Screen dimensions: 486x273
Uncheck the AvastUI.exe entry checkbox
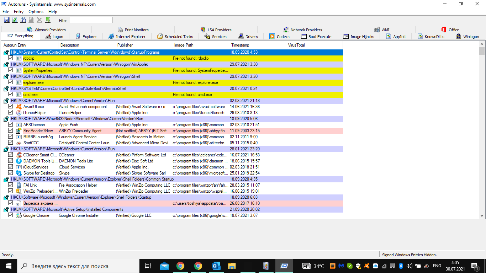11,106
